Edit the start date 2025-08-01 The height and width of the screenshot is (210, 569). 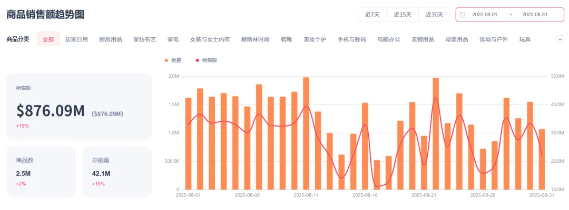pos(485,15)
